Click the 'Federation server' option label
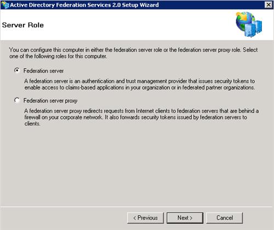The width and height of the screenshot is (274, 230). point(43,71)
